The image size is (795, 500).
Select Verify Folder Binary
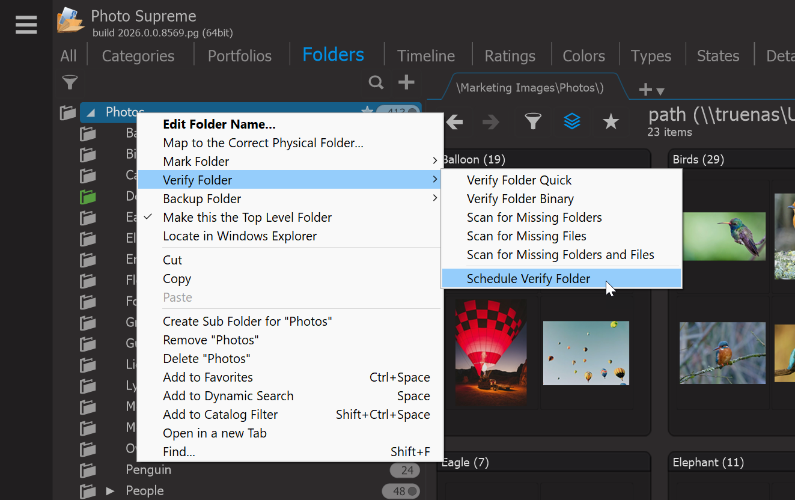(x=561, y=198)
